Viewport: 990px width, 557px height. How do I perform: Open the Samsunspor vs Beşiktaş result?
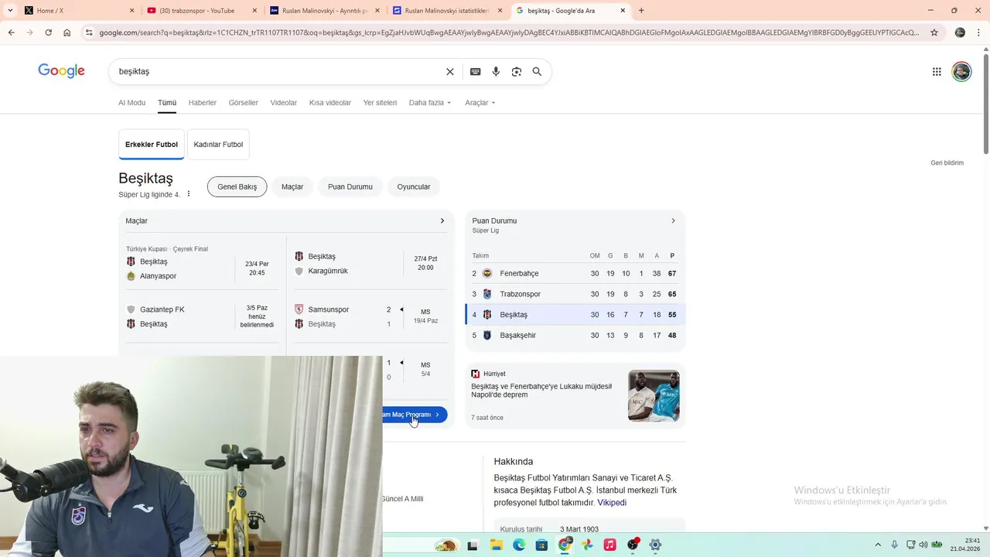pyautogui.click(x=370, y=316)
